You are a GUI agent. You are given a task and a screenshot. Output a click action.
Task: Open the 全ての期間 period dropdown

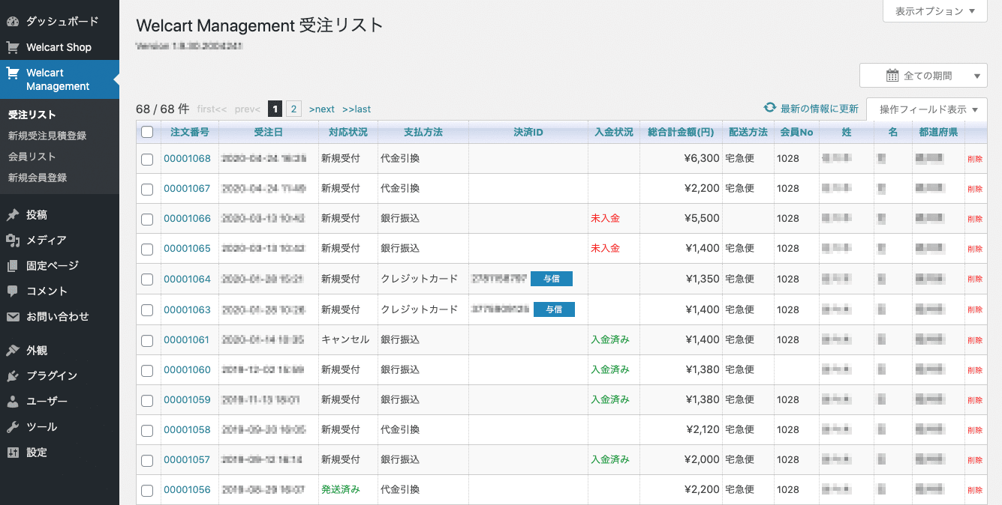coord(923,76)
